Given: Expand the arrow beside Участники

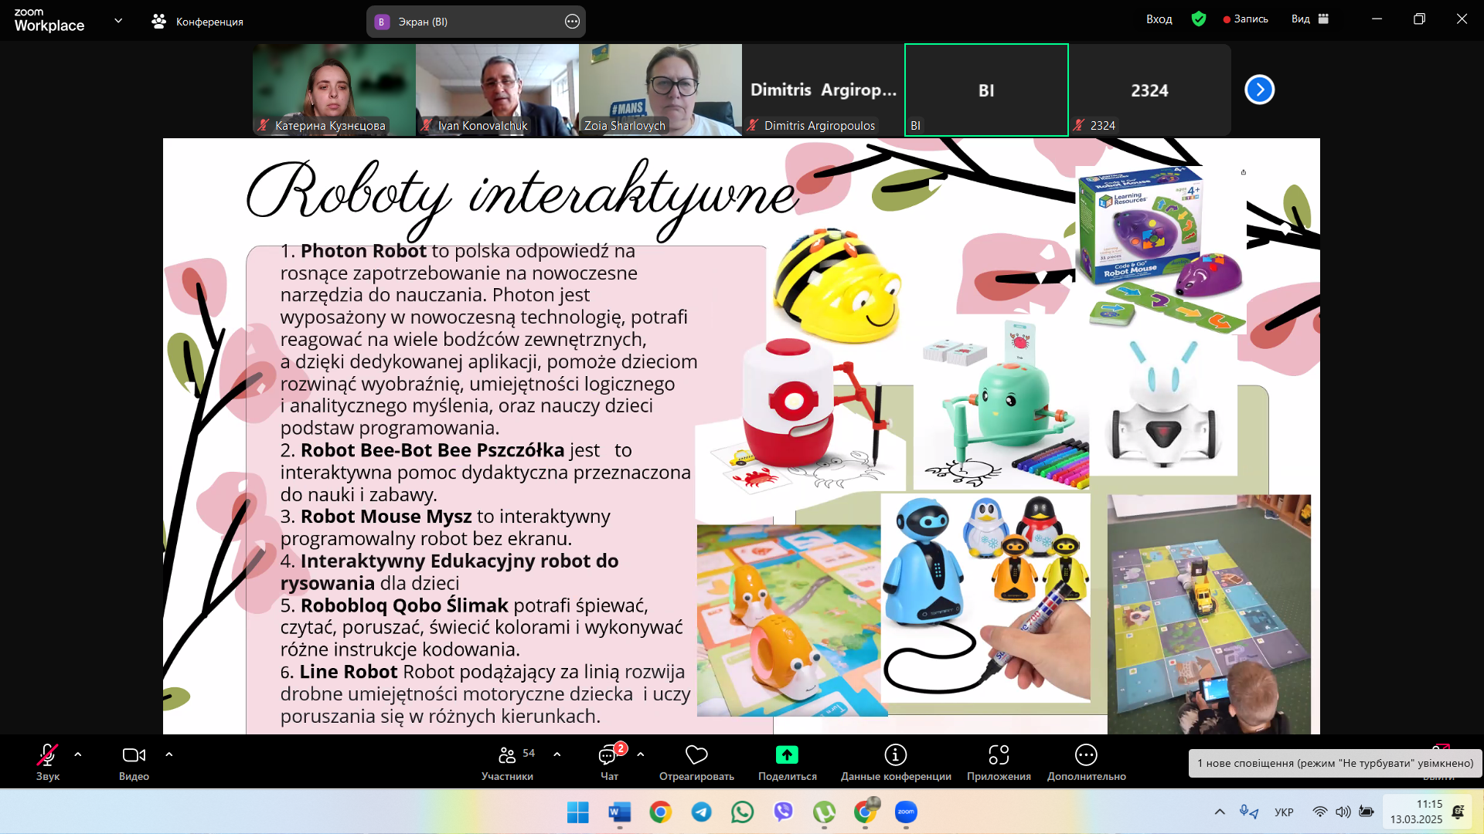Looking at the screenshot, I should tap(557, 754).
